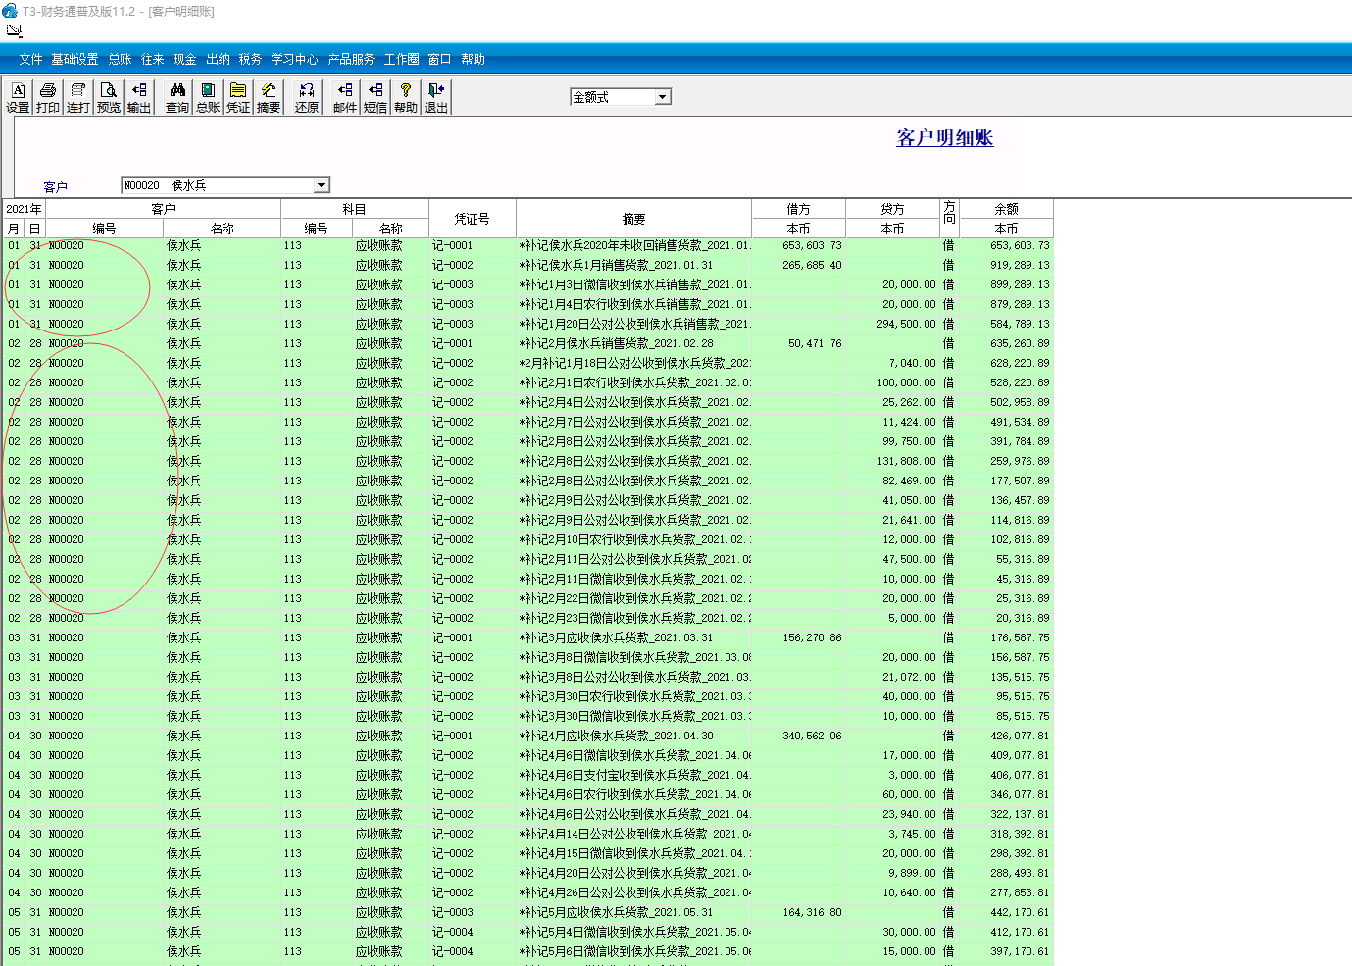This screenshot has width=1352, height=966.
Task: Click the 摘要 (Summary) toolbar icon
Action: [269, 97]
